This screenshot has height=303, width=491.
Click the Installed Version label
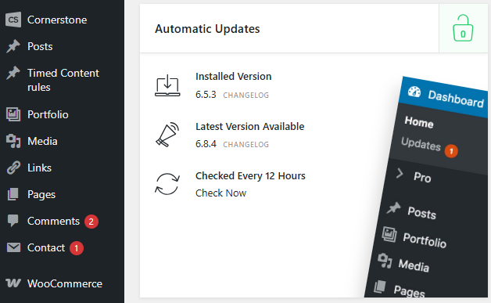pos(233,76)
